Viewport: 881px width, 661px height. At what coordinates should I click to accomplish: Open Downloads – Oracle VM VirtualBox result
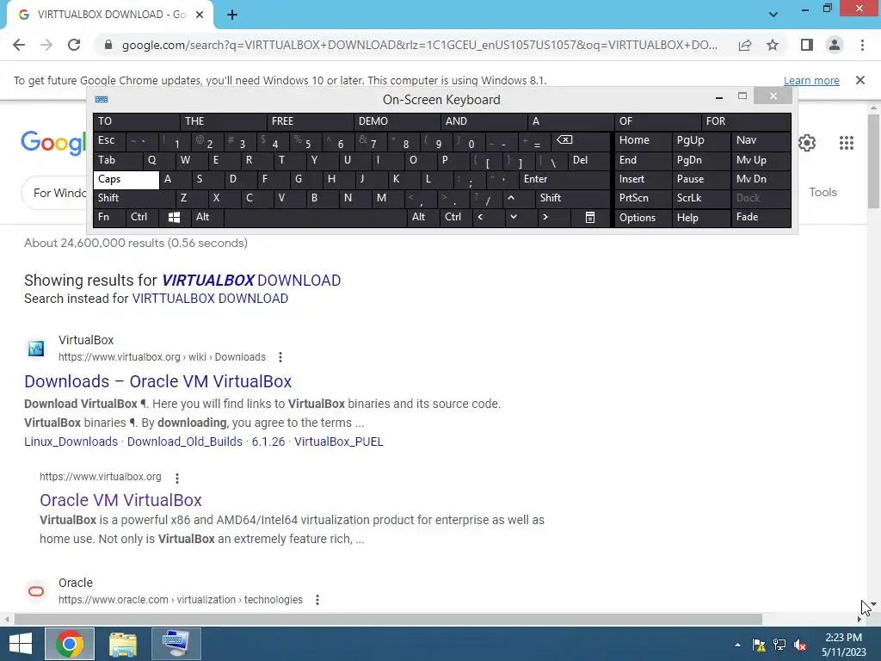pyautogui.click(x=158, y=381)
